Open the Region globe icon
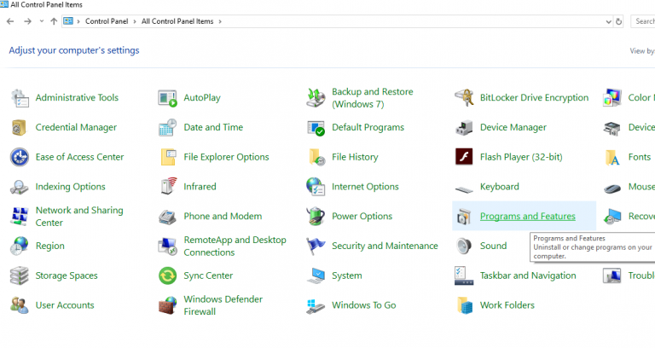Screen dimensions: 655x348 tap(20, 246)
